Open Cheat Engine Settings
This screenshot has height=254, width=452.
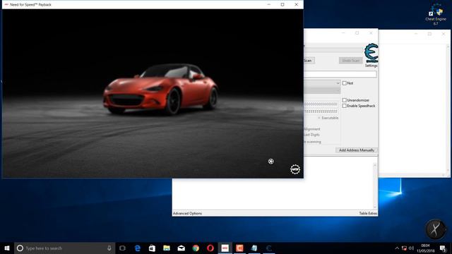coord(371,66)
